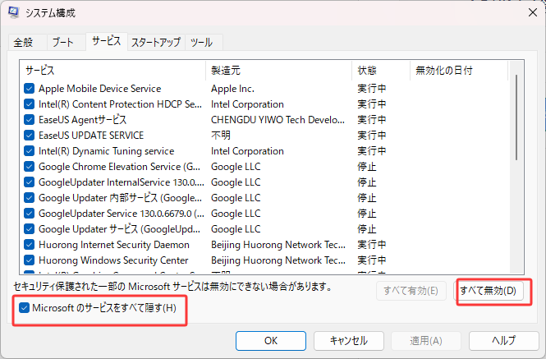Toggle Intel(R) Content Protection HDCP checkbox

tap(30, 104)
